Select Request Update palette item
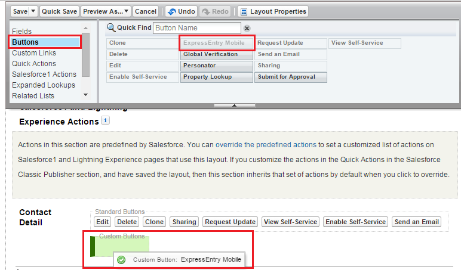This screenshot has width=461, height=270. coord(291,43)
